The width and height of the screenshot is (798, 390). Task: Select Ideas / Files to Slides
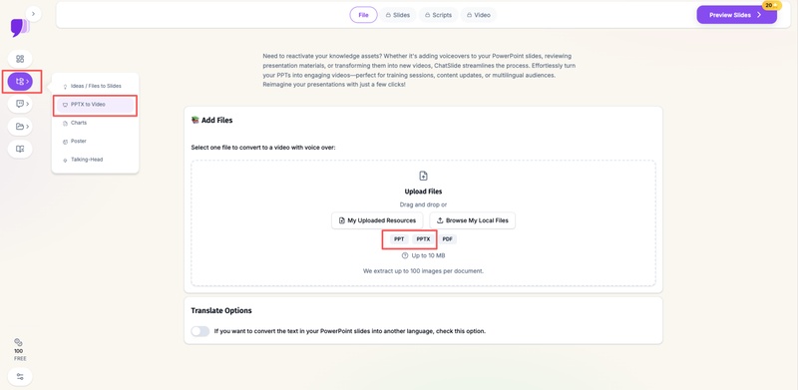pos(95,86)
